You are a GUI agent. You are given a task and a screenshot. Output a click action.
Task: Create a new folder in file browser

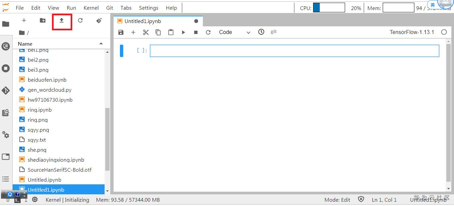[43, 21]
